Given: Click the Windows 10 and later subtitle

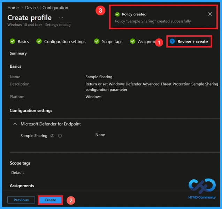Looking at the screenshot, I should (39, 25).
